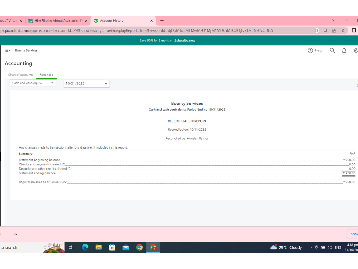Open the settings gear icon

[356, 50]
